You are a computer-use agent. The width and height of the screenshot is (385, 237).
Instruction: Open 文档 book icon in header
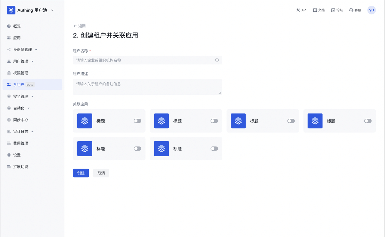tap(315, 10)
